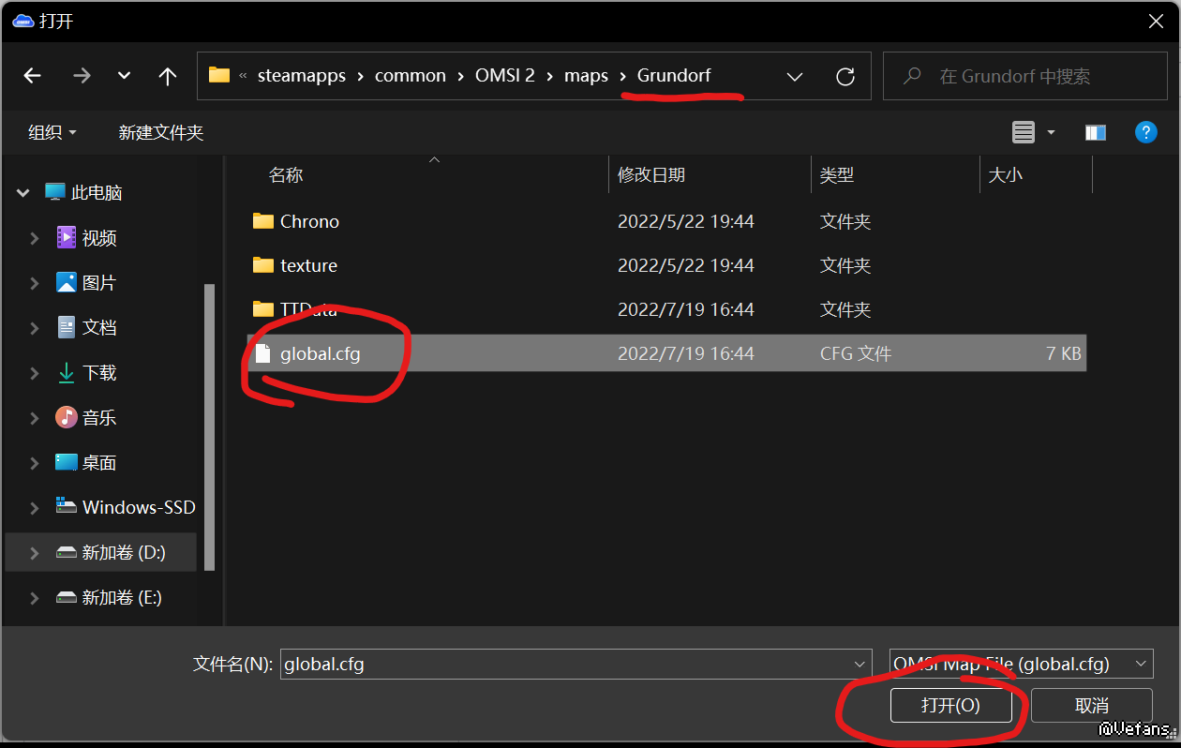Refresh the Grundorf folder view
Screen dimensions: 1181x748
[x=845, y=76]
